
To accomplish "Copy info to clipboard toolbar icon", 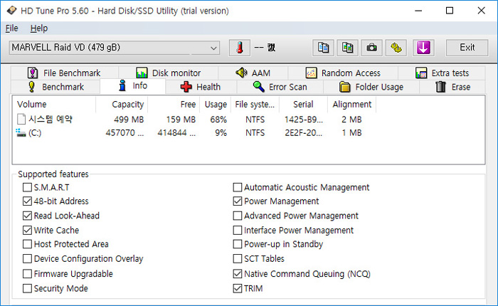I will coord(323,48).
